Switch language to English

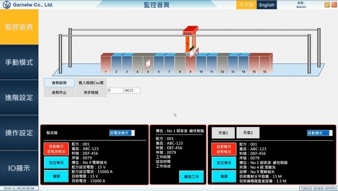pos(267,5)
